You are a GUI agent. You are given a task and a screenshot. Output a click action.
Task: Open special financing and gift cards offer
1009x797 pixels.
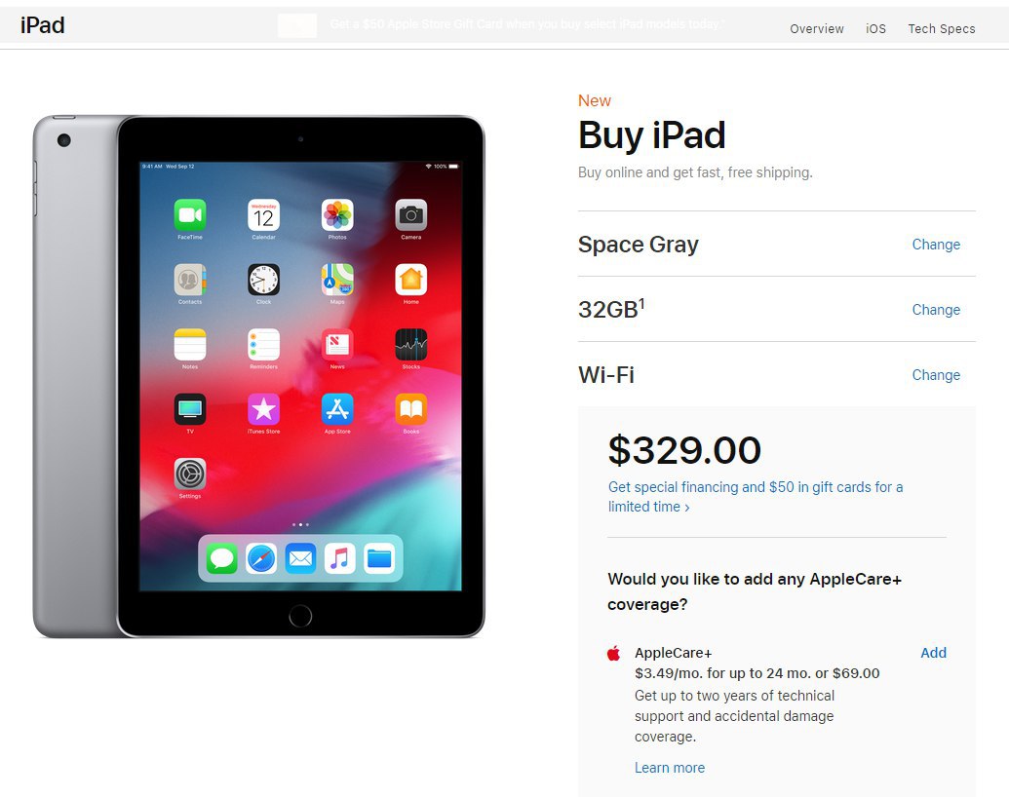point(756,497)
